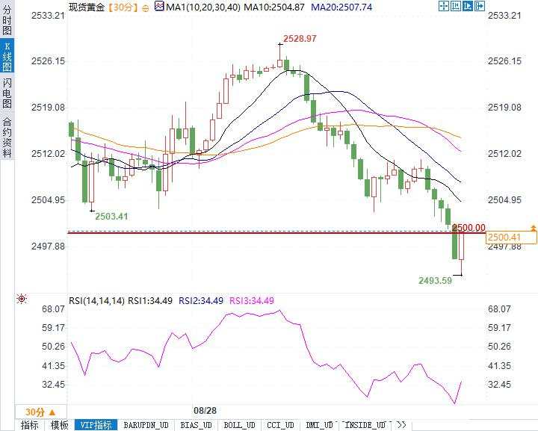The width and height of the screenshot is (538, 431).
Task: Click the 08/28 date marker
Action: (205, 411)
